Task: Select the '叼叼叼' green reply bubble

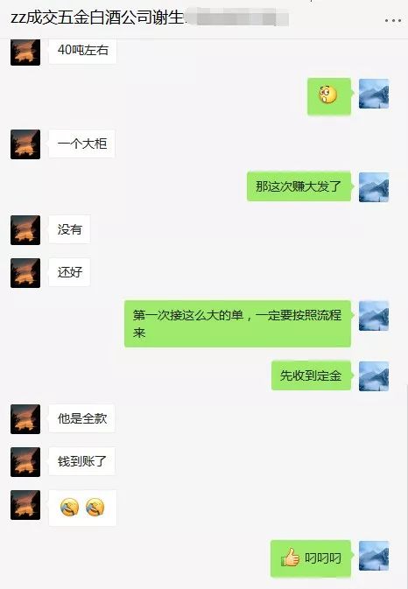Action: (311, 558)
